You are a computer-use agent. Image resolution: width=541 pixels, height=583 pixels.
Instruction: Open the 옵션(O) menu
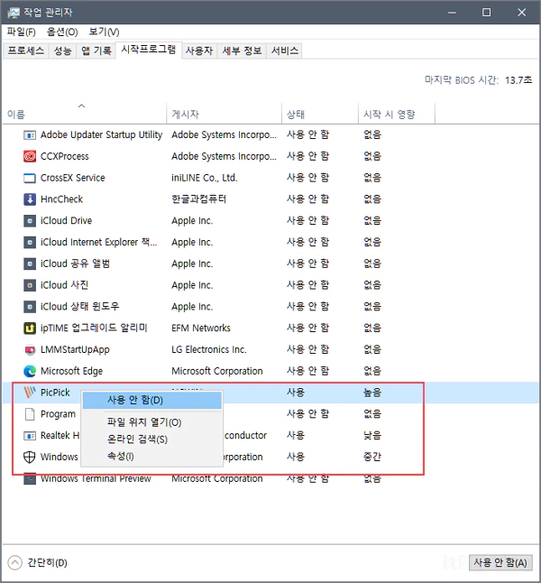click(62, 32)
